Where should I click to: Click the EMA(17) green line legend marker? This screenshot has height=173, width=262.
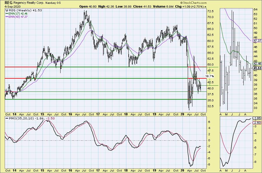(x=7, y=13)
